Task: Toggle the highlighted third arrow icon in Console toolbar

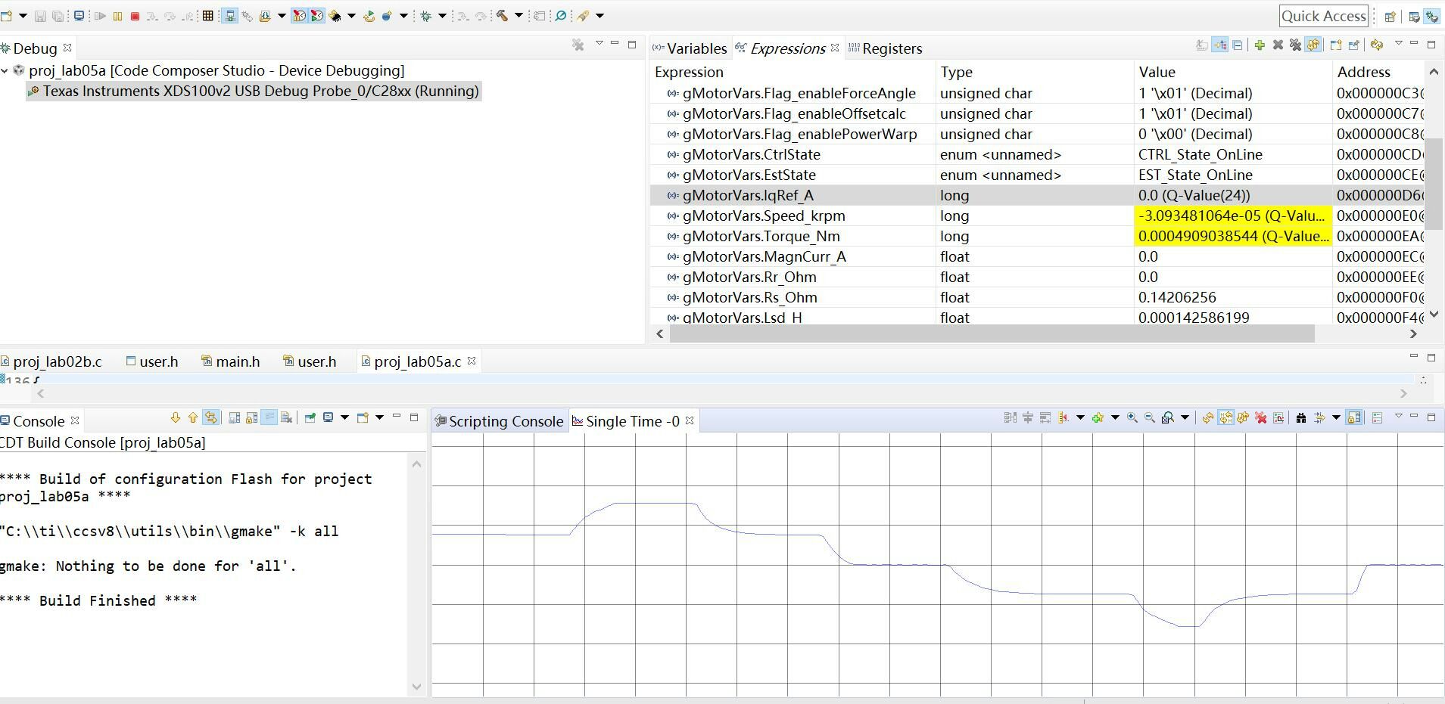Action: tap(211, 417)
